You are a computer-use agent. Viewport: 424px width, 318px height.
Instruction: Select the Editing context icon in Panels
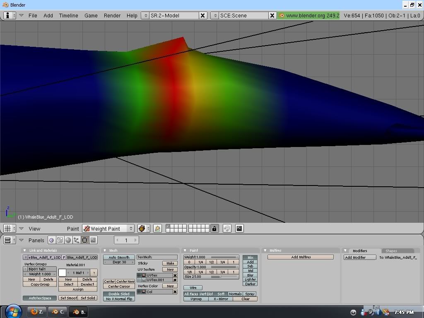coord(85,240)
